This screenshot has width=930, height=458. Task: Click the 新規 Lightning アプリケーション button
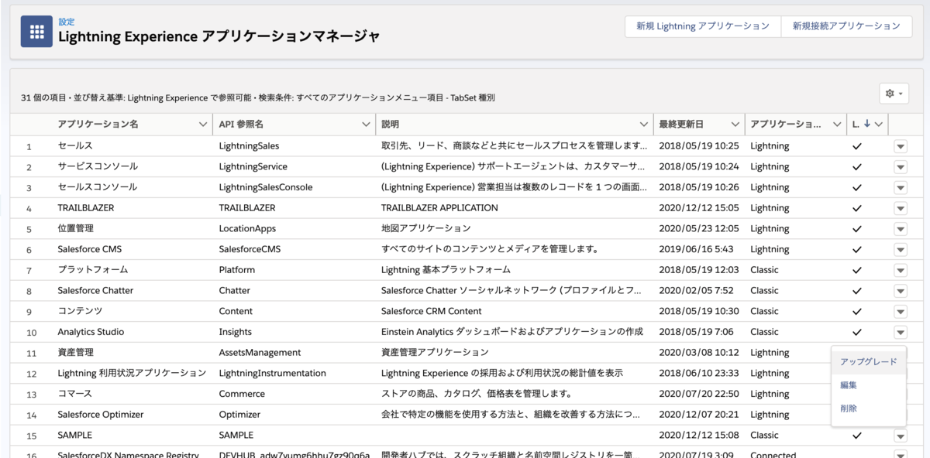(701, 26)
